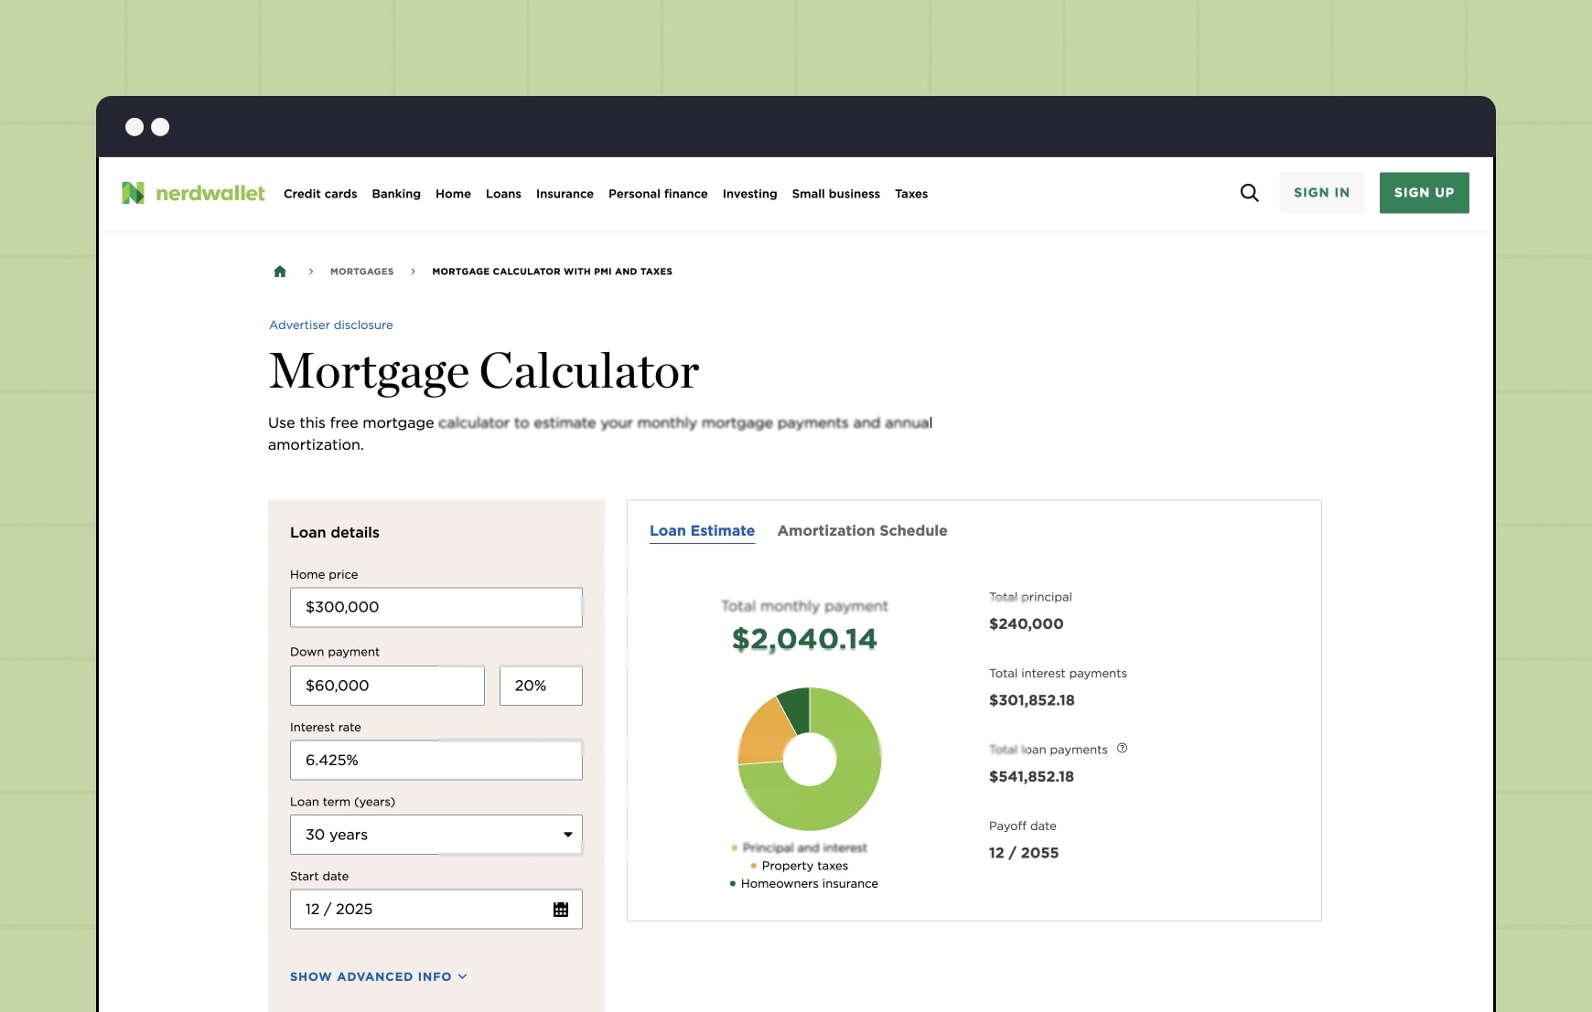Click the question mark beside Total loan payments
Image resolution: width=1592 pixels, height=1012 pixels.
tap(1122, 749)
